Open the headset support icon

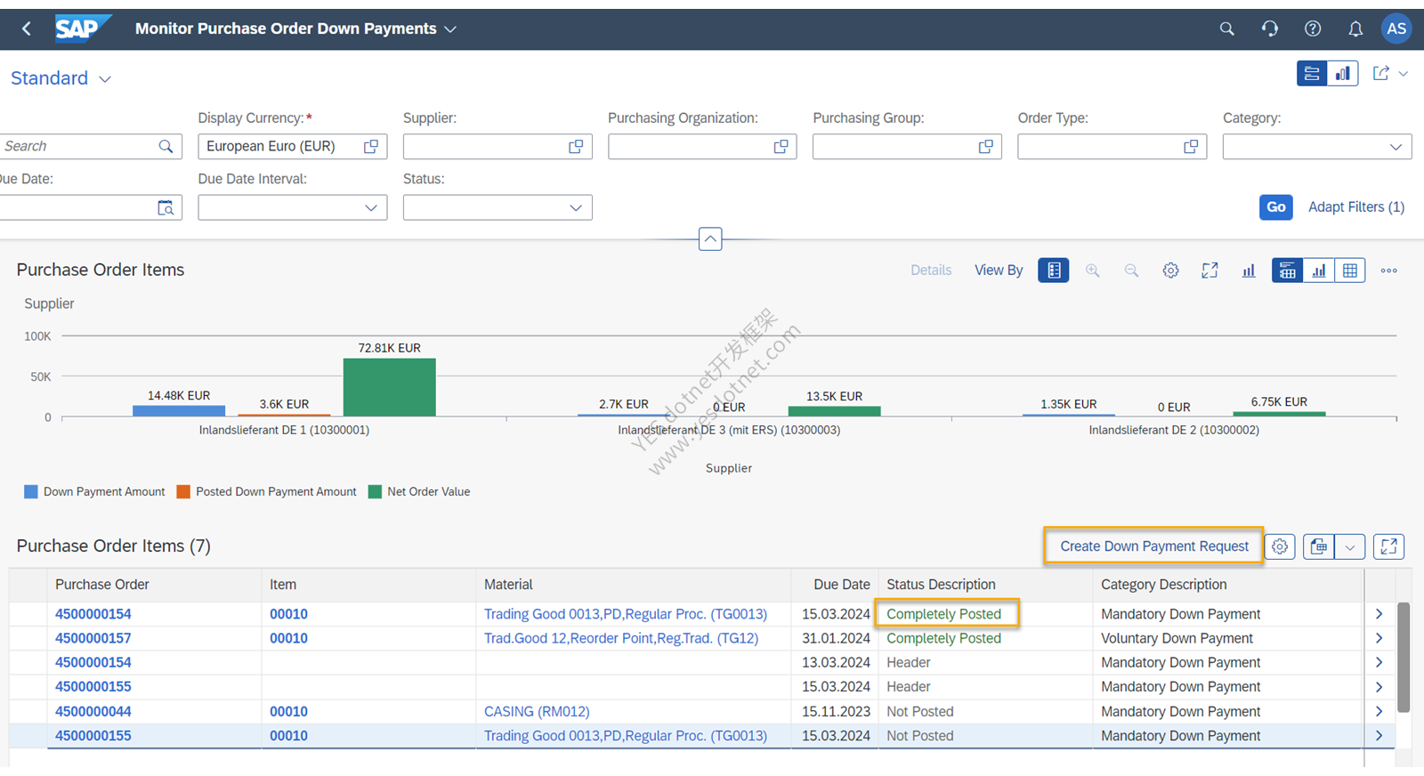click(x=1270, y=28)
